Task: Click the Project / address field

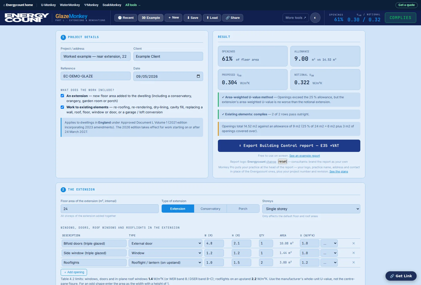Action: (96, 56)
